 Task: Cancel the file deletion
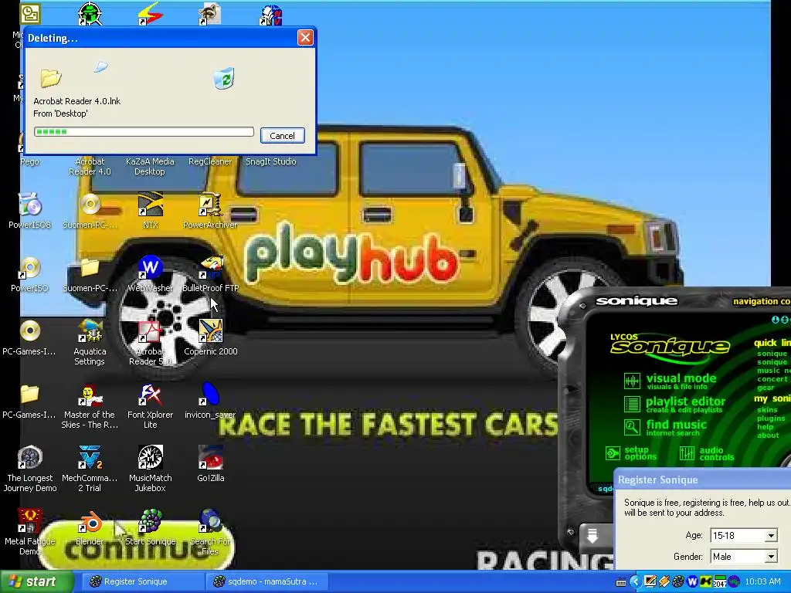(282, 136)
